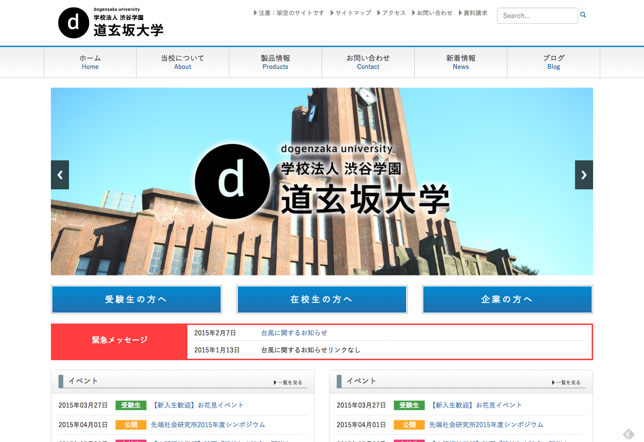The image size is (644, 442).
Task: Click the 注意：架空のサイトです header link
Action: (x=289, y=13)
